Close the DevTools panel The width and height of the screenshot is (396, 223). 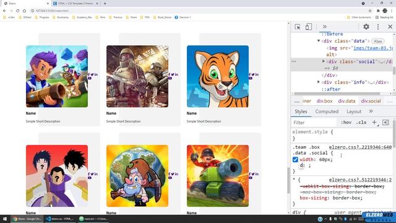coord(390,27)
